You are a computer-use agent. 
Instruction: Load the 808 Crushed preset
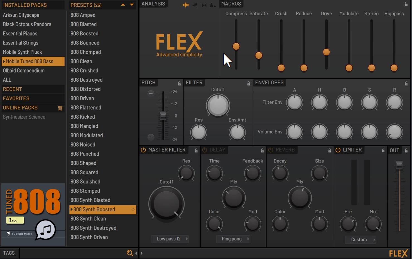tap(102, 71)
